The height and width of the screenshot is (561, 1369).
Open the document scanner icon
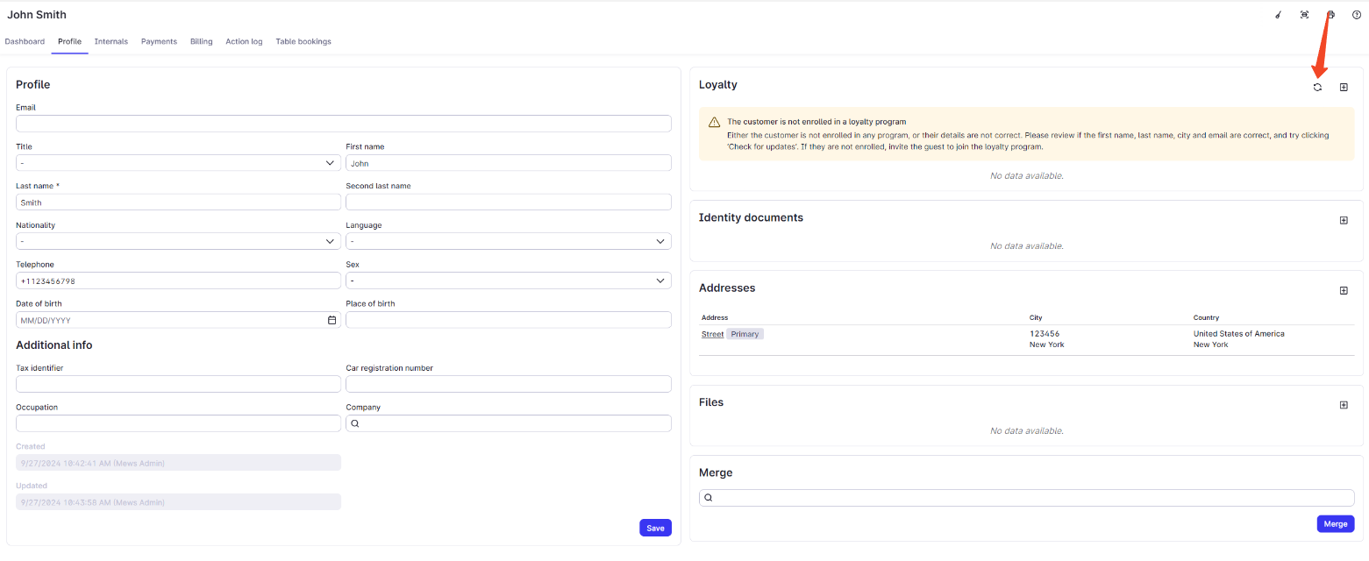coord(1304,14)
